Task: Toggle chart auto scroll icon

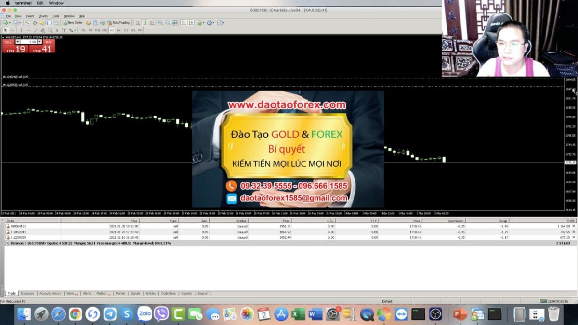Action: tap(184, 23)
